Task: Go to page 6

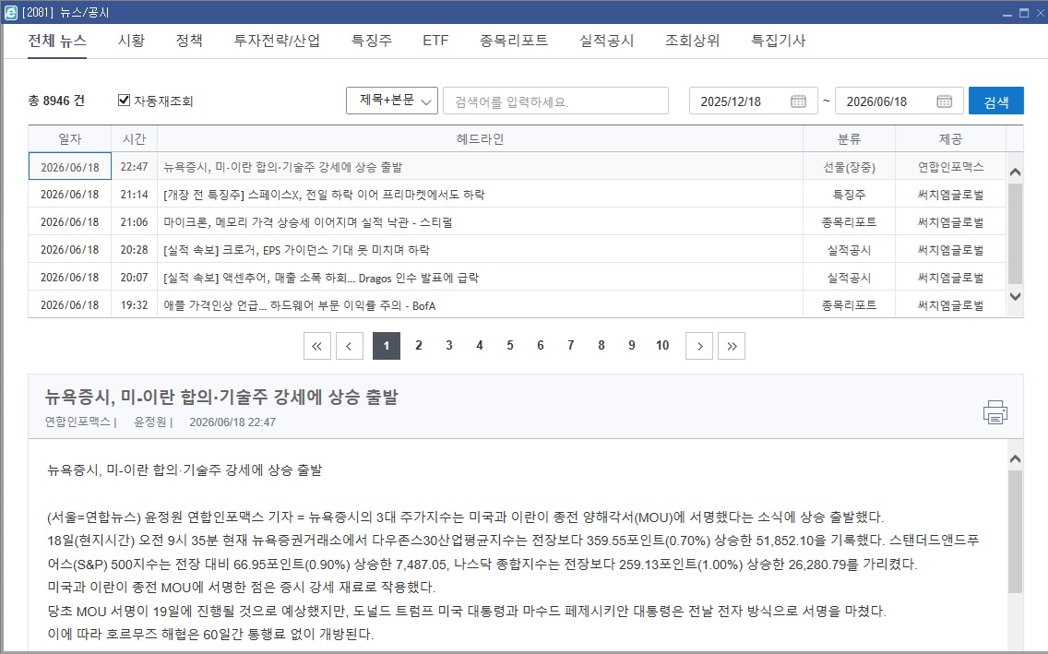Action: click(540, 345)
